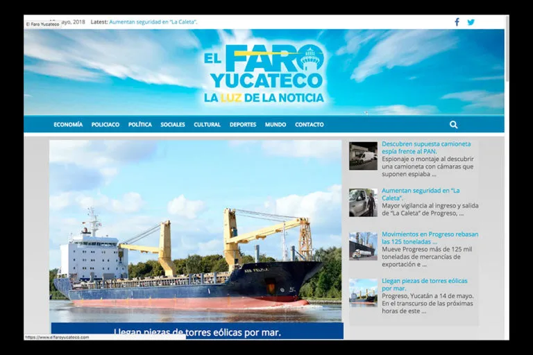Click excerpt 'Progreso, Yucatán a 14 de mayo'

pyautogui.click(x=428, y=296)
